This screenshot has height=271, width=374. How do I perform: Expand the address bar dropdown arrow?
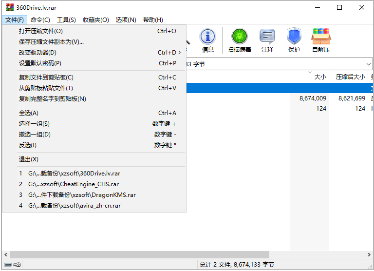click(368, 64)
